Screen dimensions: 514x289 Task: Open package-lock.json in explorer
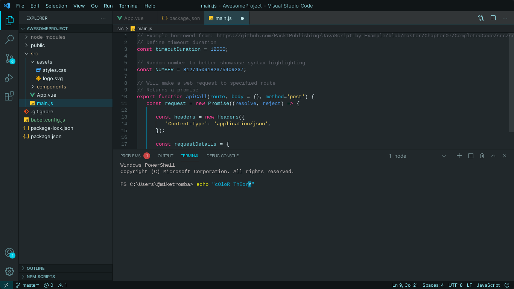tap(52, 128)
